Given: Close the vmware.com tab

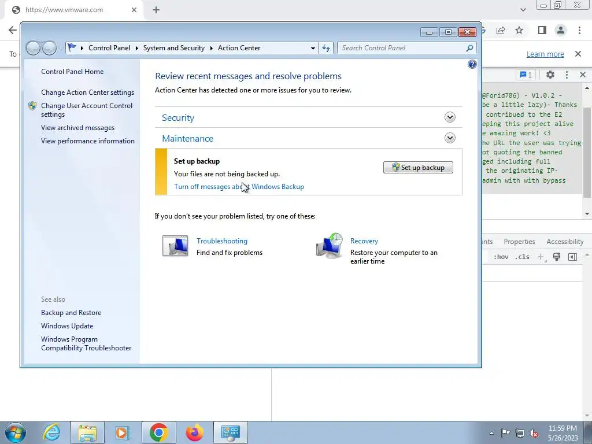Looking at the screenshot, I should tap(134, 10).
